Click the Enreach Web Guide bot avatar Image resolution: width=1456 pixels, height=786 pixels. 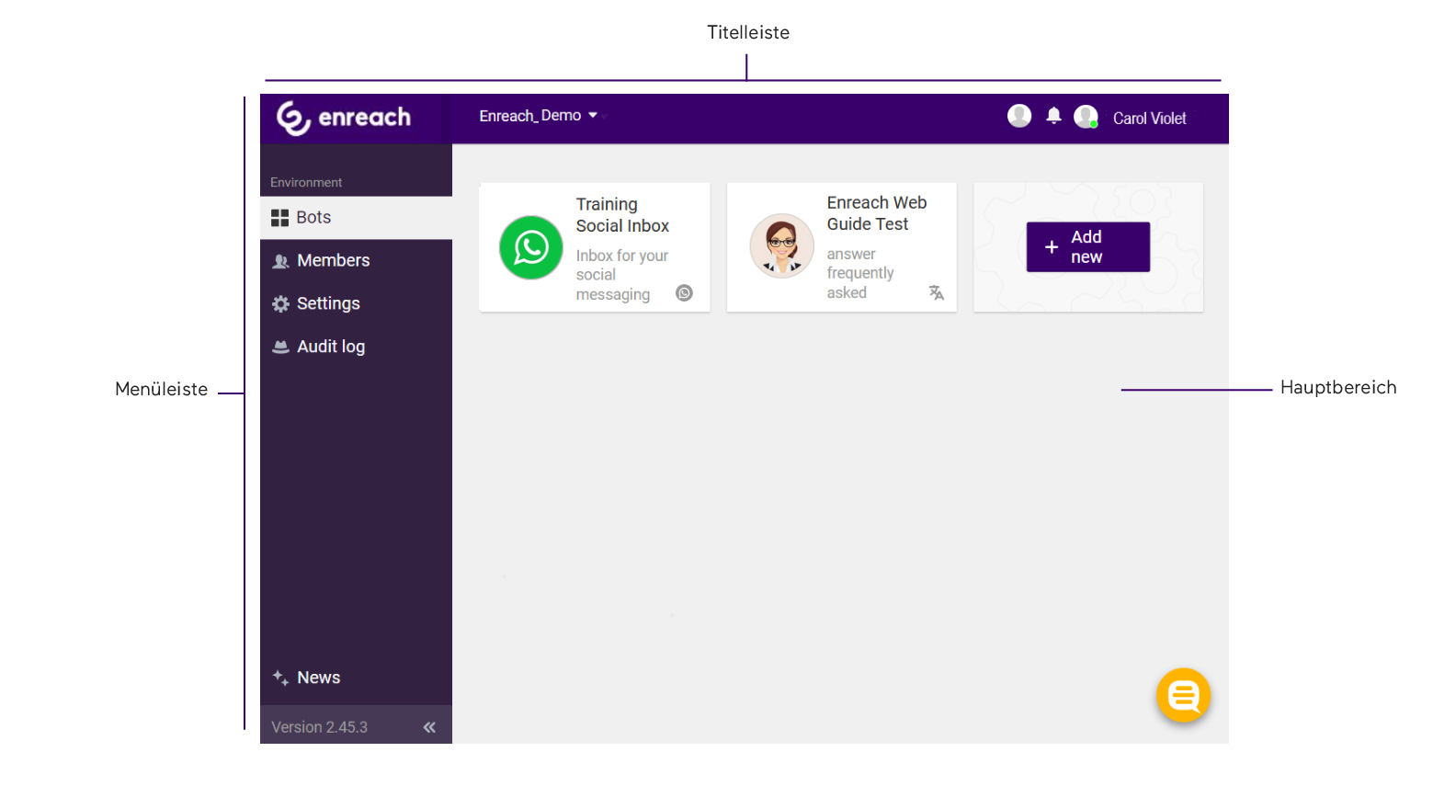tap(781, 246)
